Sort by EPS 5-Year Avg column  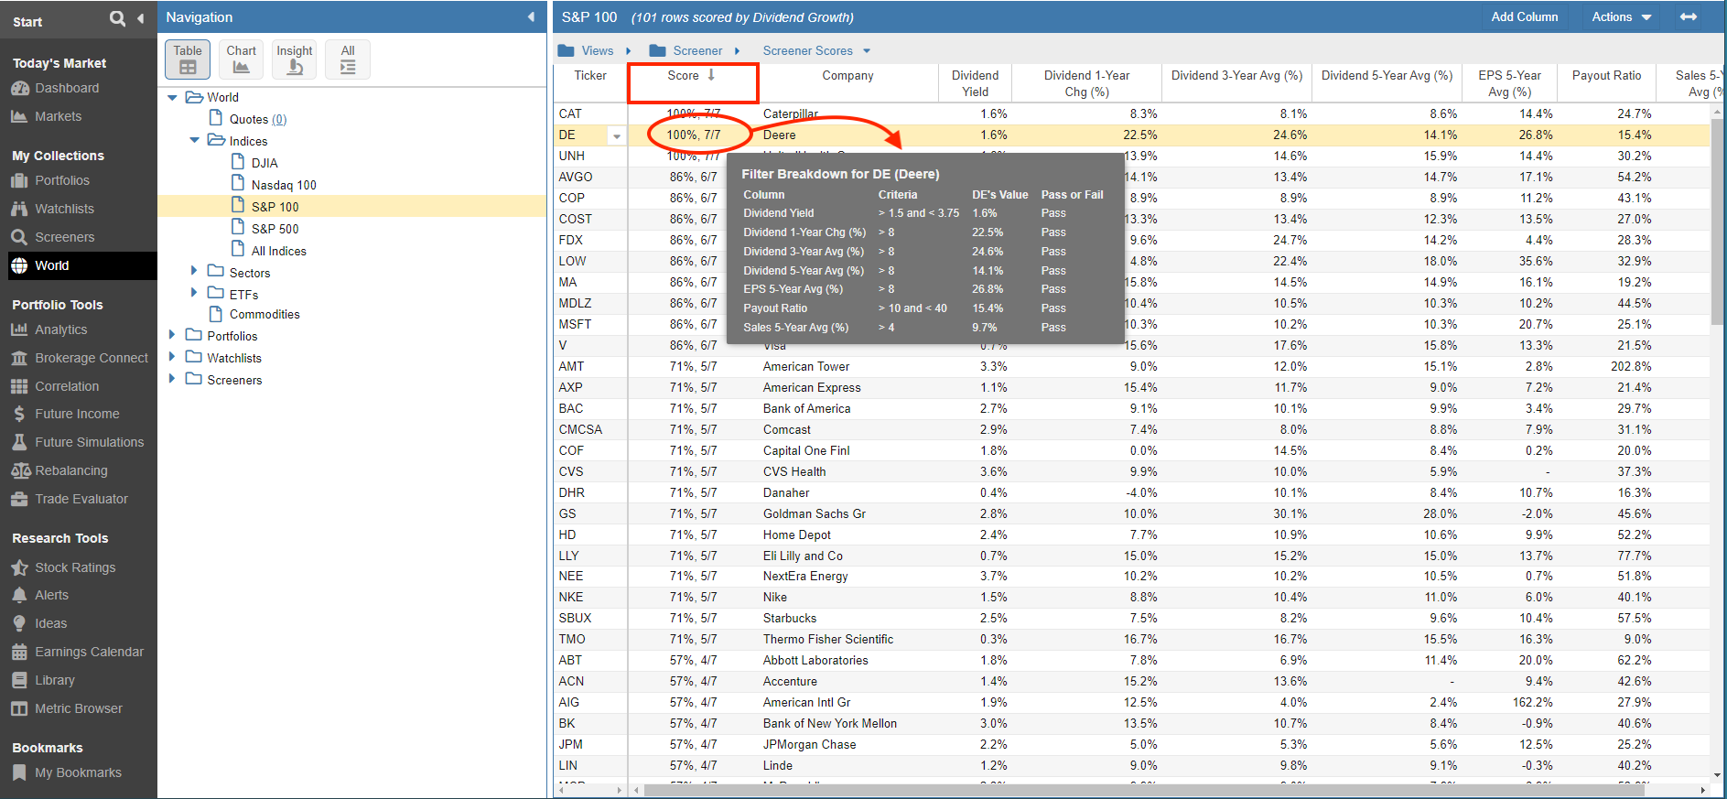(x=1509, y=83)
